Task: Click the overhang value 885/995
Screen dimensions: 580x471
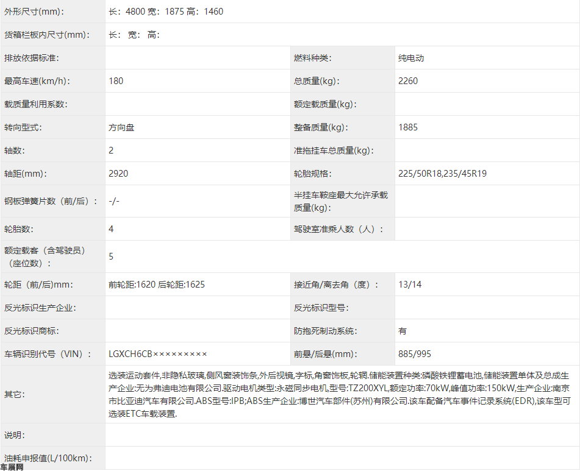Action: tap(415, 354)
